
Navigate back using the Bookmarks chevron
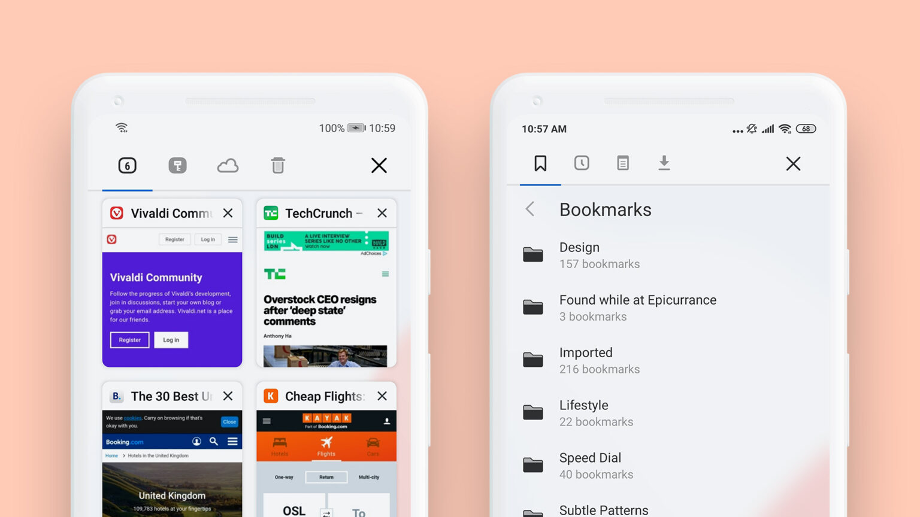pyautogui.click(x=530, y=209)
